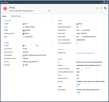This screenshot has height=102, width=109.
Task: Click the Firewall blade icon
Action: point(23,30)
